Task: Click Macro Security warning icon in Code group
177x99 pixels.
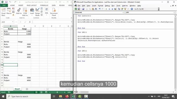Action: point(13,15)
